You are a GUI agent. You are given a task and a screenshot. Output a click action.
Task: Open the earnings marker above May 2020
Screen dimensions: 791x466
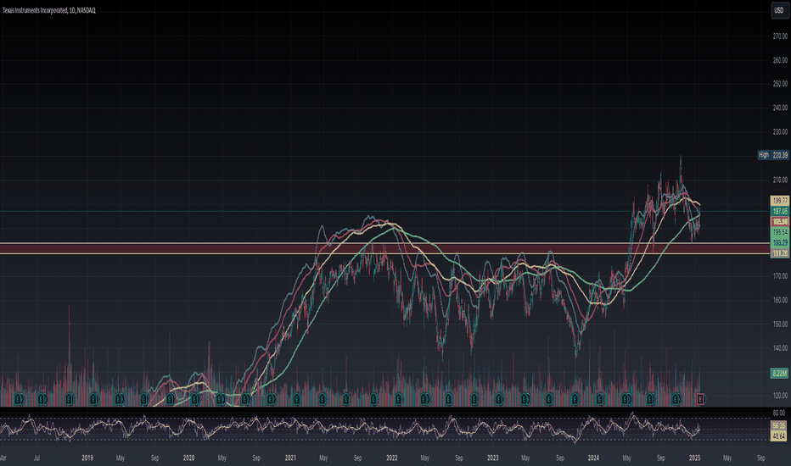221,400
